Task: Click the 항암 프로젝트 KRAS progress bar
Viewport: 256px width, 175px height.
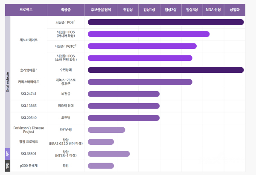Action: (101, 142)
